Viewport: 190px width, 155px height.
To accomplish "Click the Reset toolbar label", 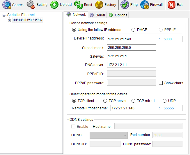I will pyautogui.click(x=88, y=5).
